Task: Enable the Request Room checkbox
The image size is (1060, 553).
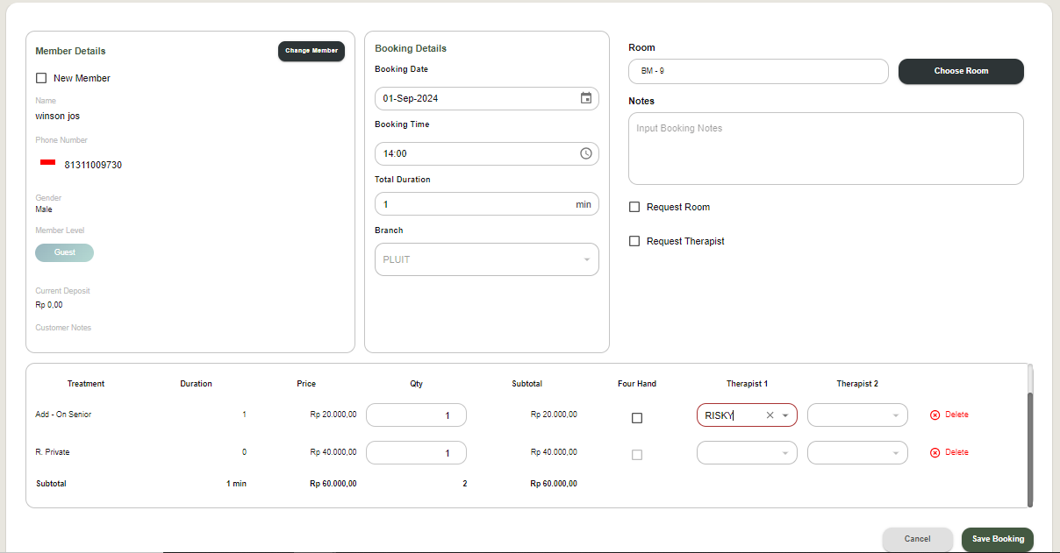Action: click(634, 207)
